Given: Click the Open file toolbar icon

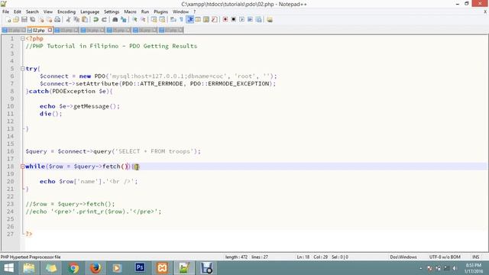Looking at the screenshot, I should click(x=16, y=20).
